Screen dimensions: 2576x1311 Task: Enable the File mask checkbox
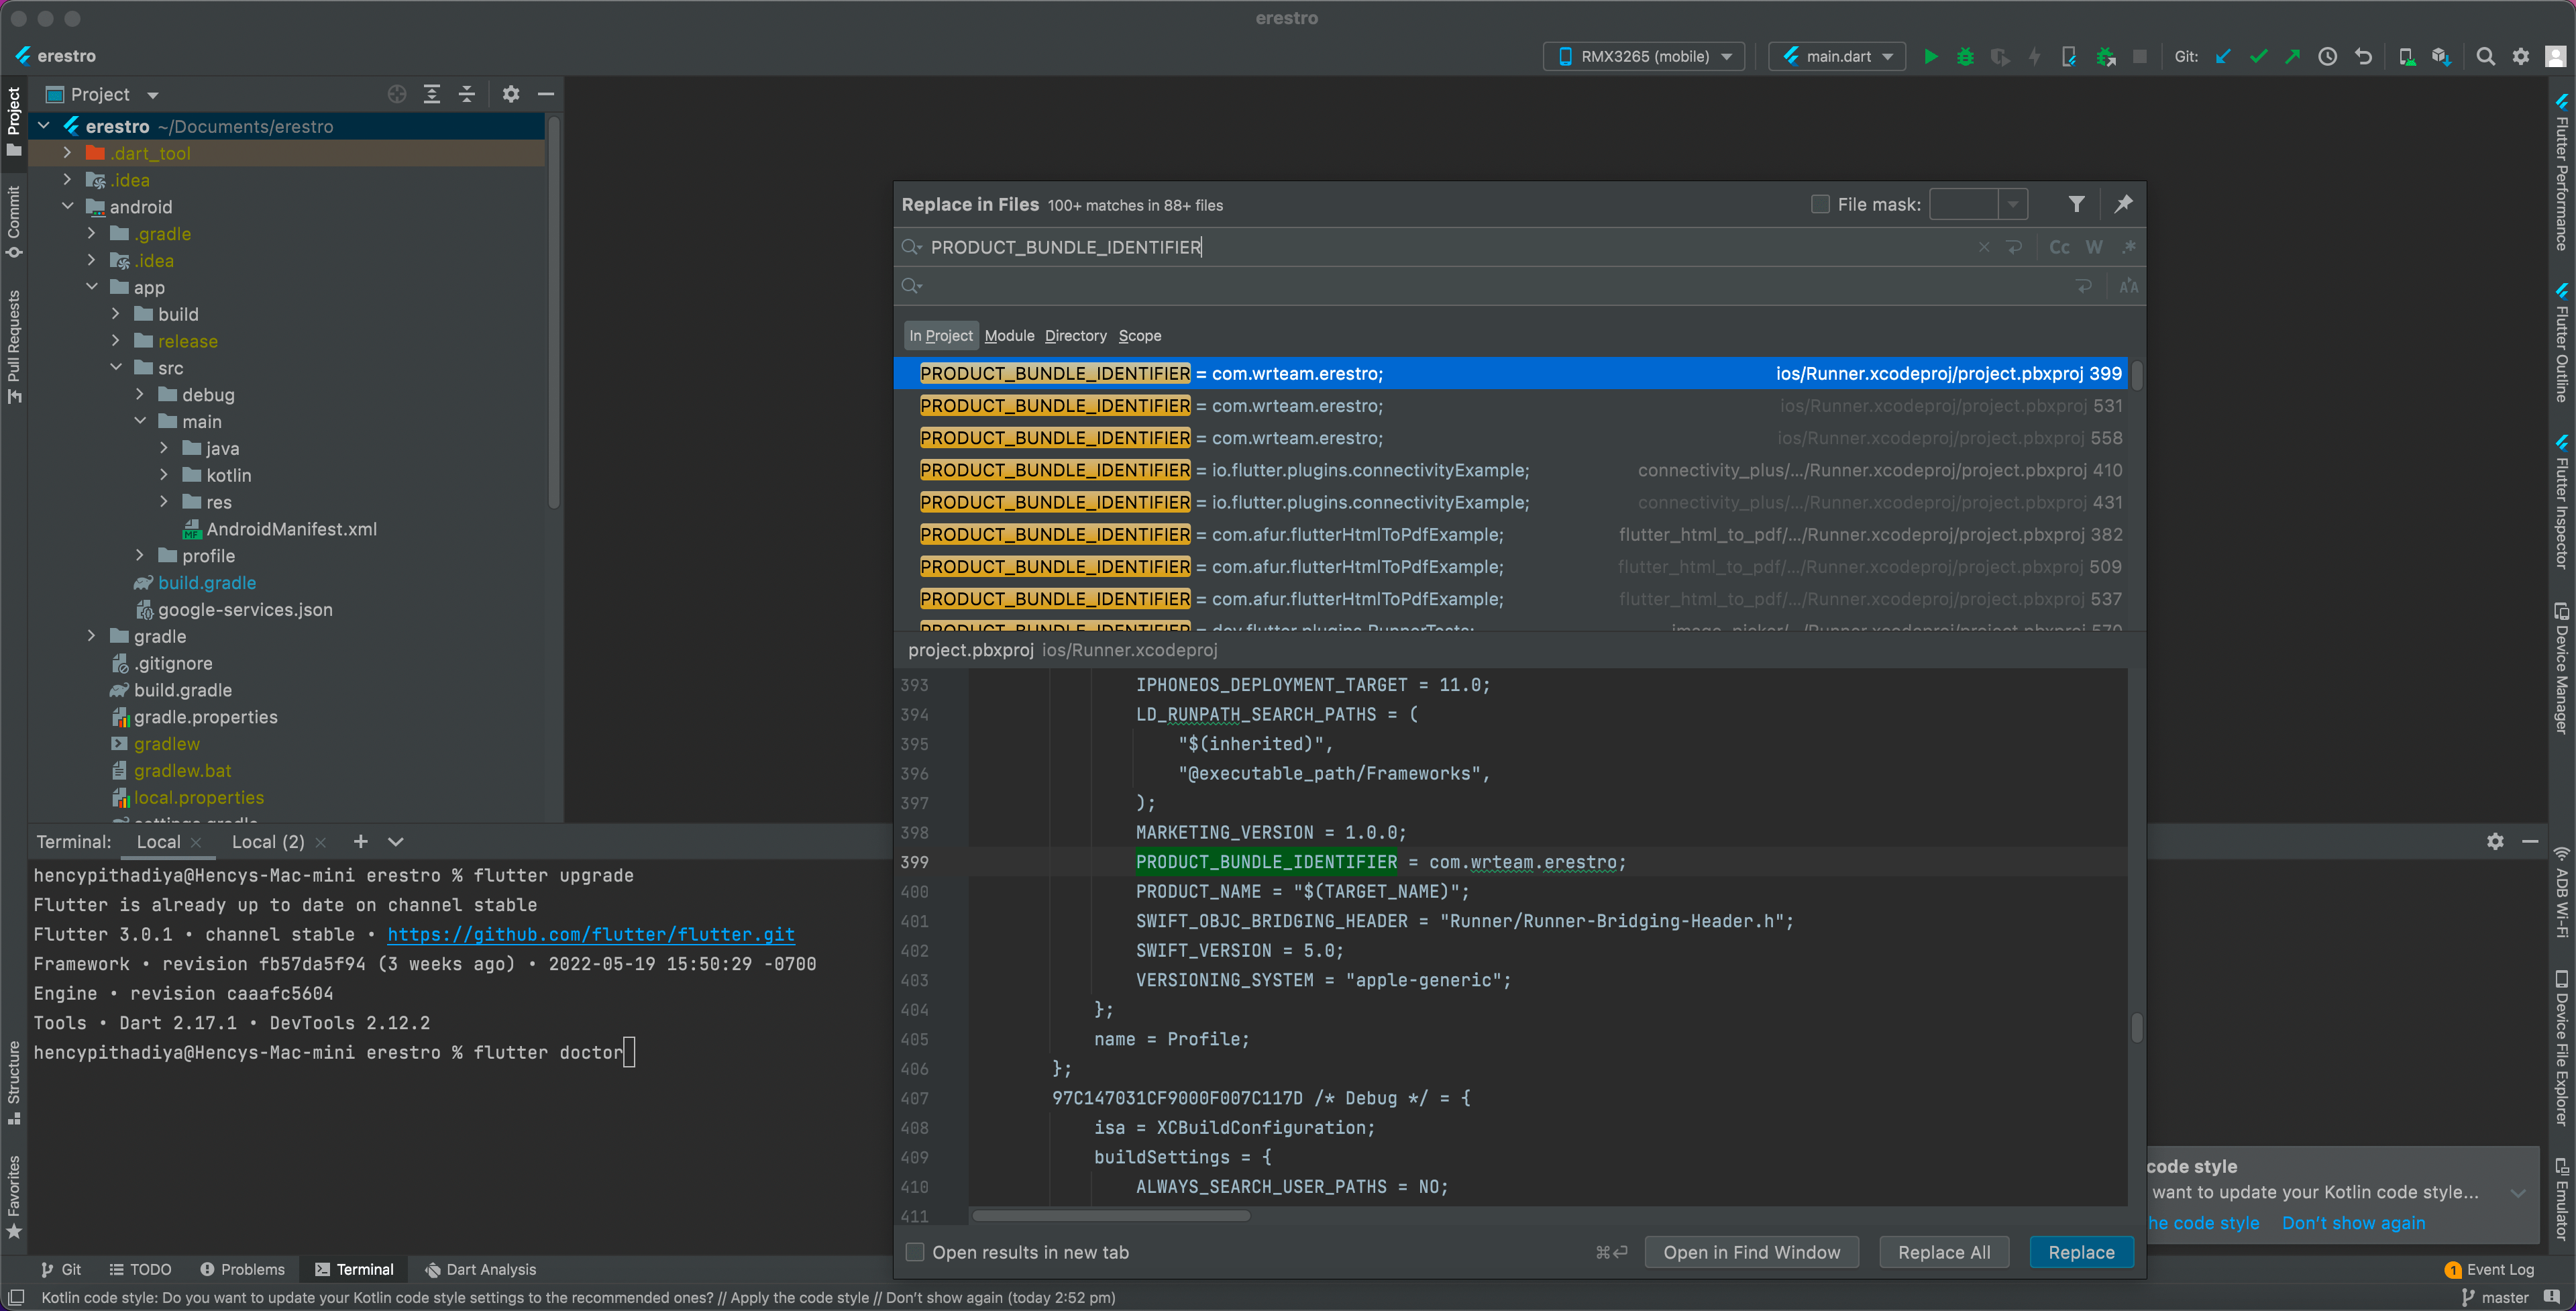(1820, 204)
